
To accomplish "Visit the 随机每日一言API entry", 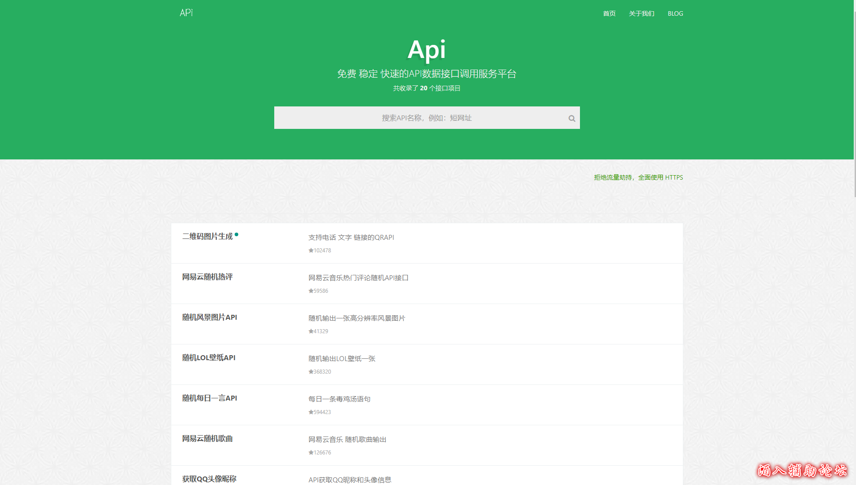I will click(x=210, y=398).
